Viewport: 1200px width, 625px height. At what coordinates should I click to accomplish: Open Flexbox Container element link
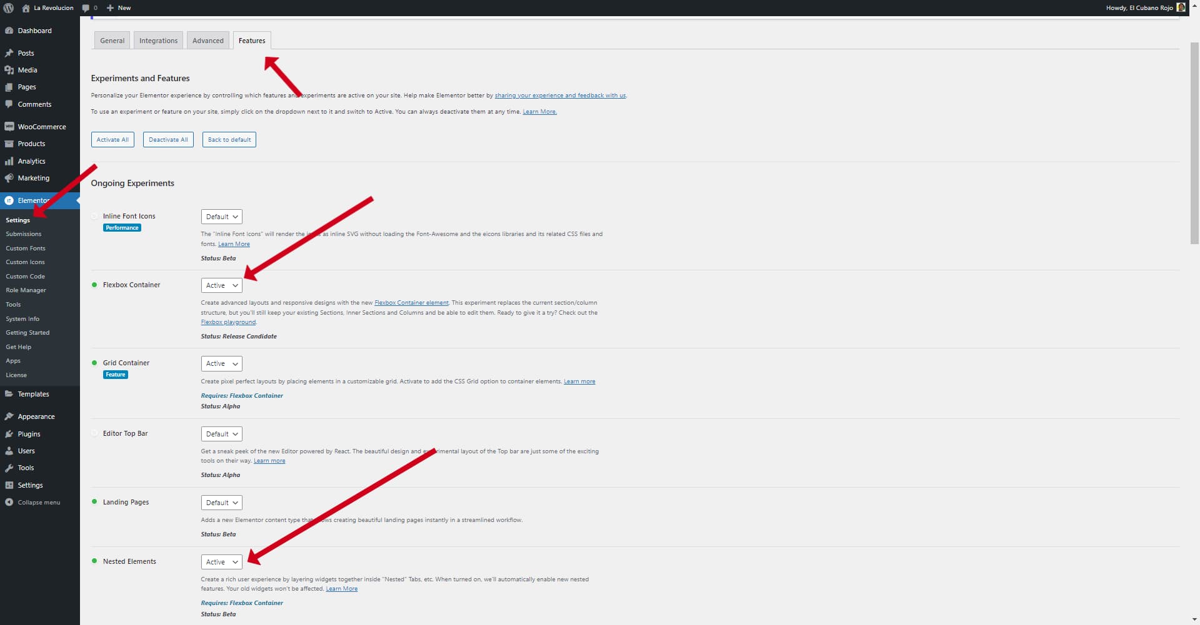411,303
